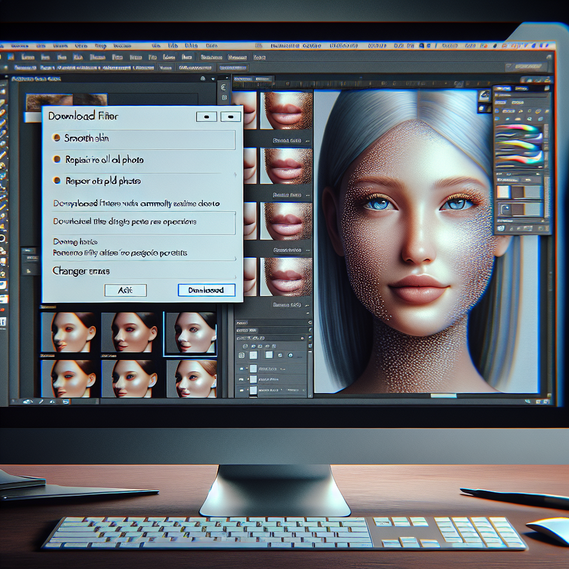Click the blue-outlined Download button in dialog
The height and width of the screenshot is (569, 569).
pyautogui.click(x=206, y=290)
